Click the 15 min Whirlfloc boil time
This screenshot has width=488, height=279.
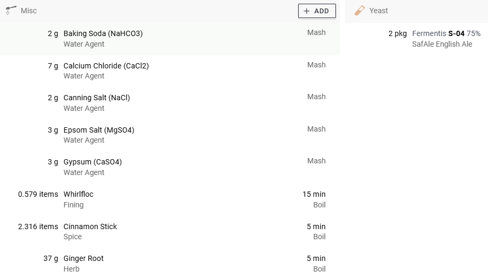coord(314,194)
